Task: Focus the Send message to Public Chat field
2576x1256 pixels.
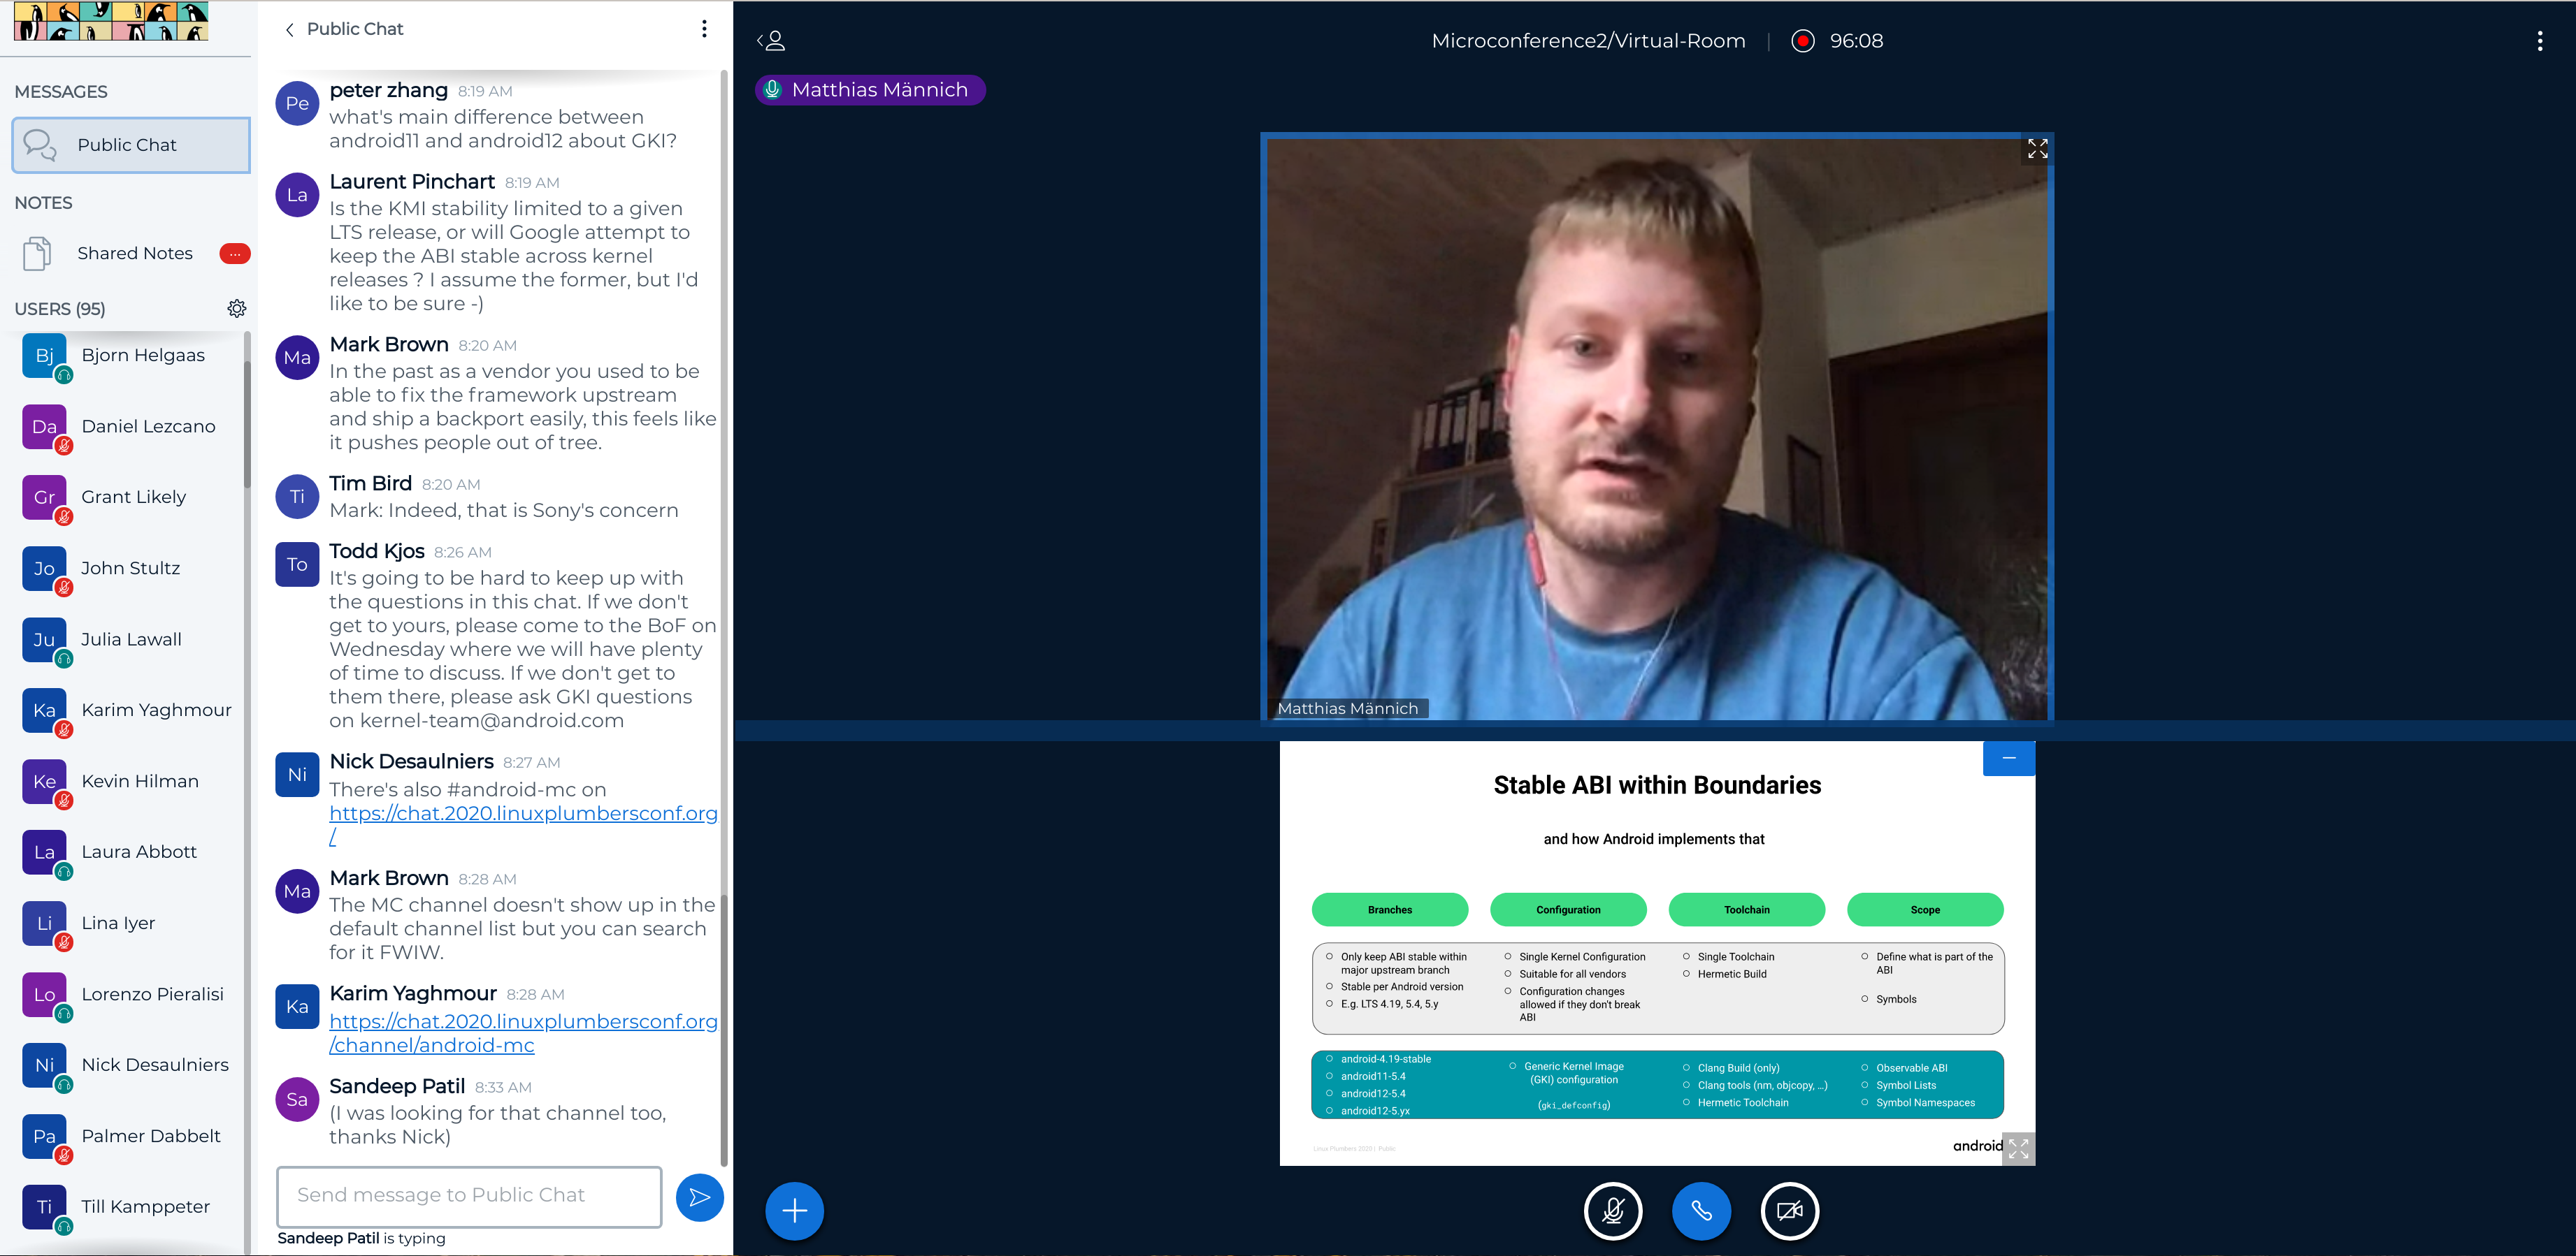Action: (x=469, y=1196)
